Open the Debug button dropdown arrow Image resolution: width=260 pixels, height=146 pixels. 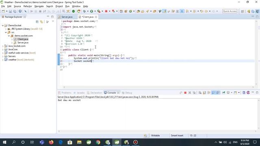point(88,11)
